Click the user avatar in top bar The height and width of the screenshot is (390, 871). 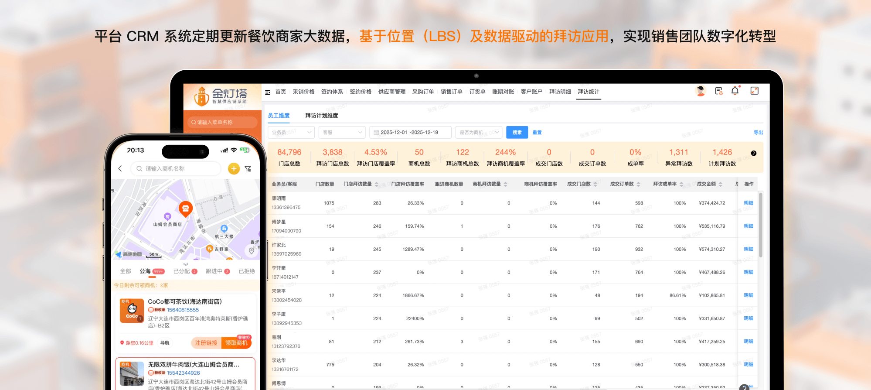coord(701,91)
